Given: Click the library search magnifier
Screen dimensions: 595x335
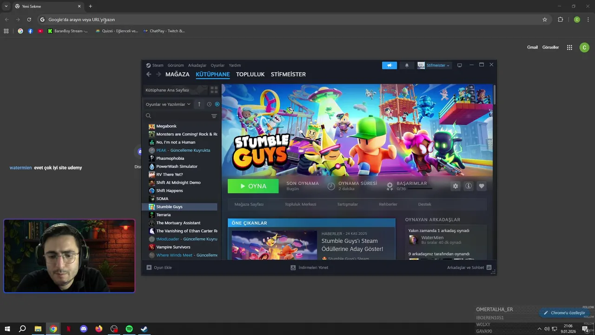Looking at the screenshot, I should (x=148, y=116).
